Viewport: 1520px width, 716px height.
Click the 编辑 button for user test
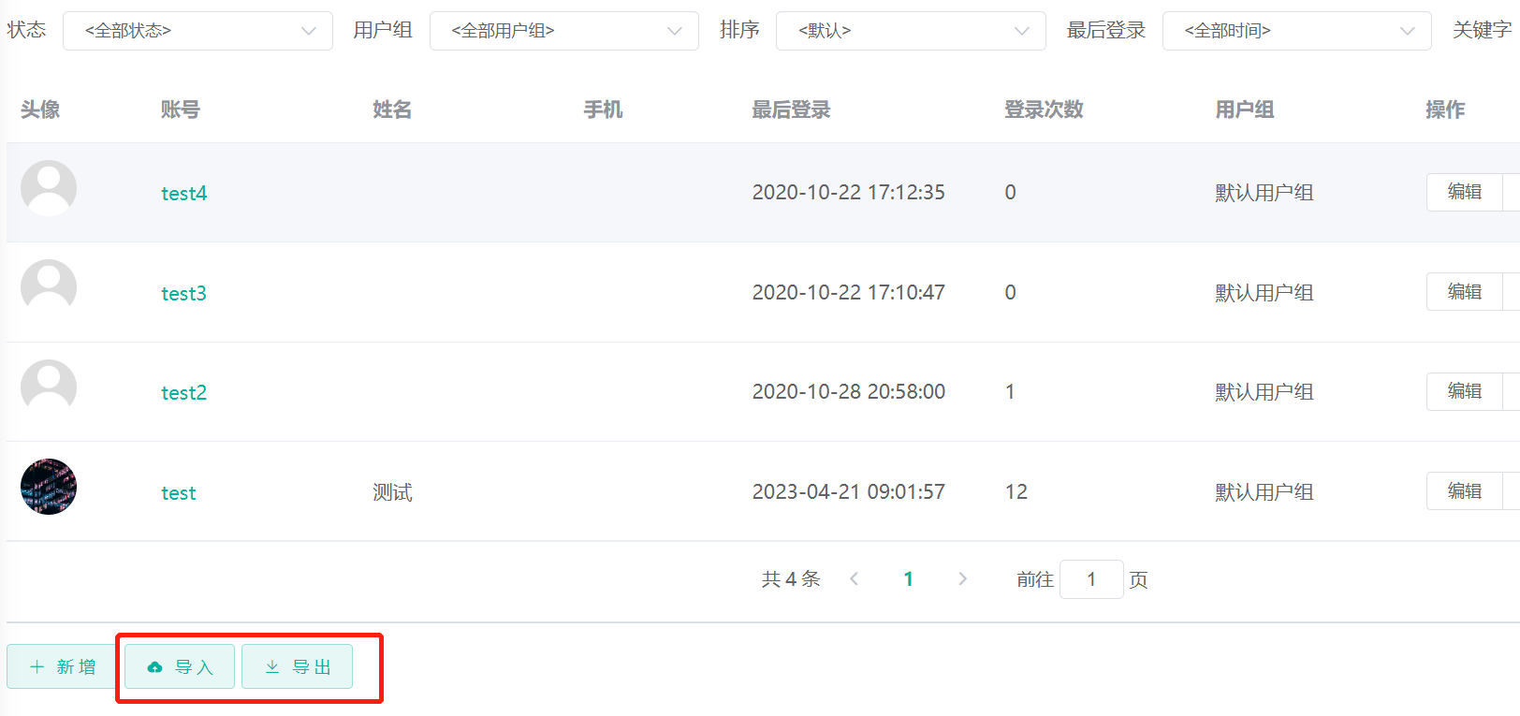pos(1465,490)
